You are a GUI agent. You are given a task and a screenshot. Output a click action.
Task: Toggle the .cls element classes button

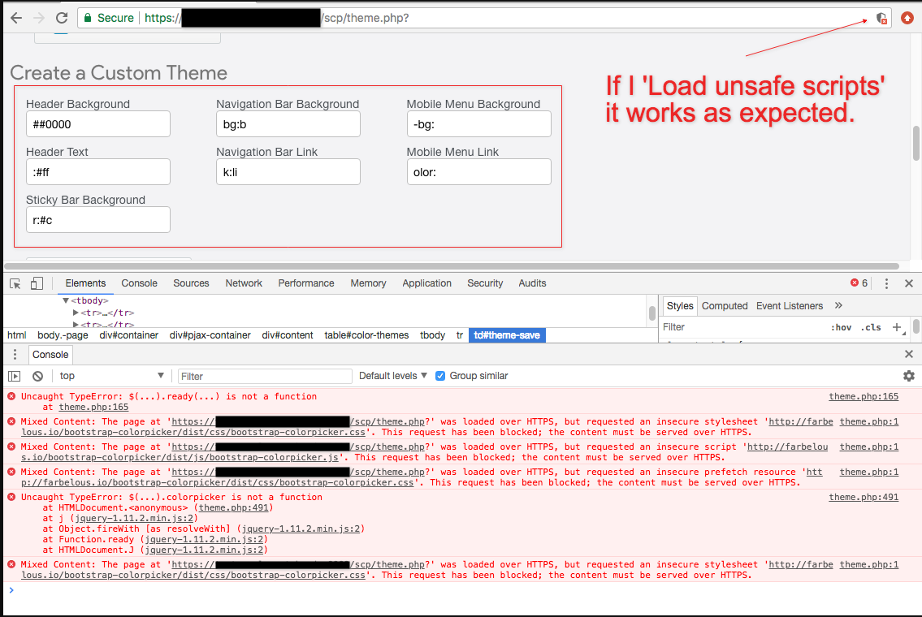(872, 327)
